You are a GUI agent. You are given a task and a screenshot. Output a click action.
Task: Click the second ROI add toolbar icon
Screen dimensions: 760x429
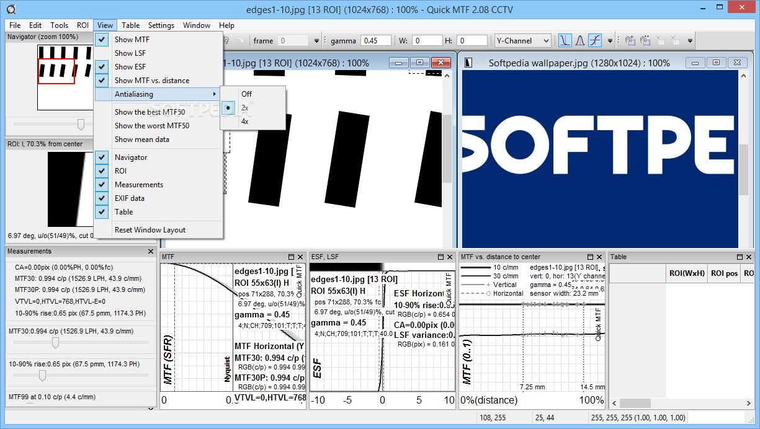coord(645,40)
